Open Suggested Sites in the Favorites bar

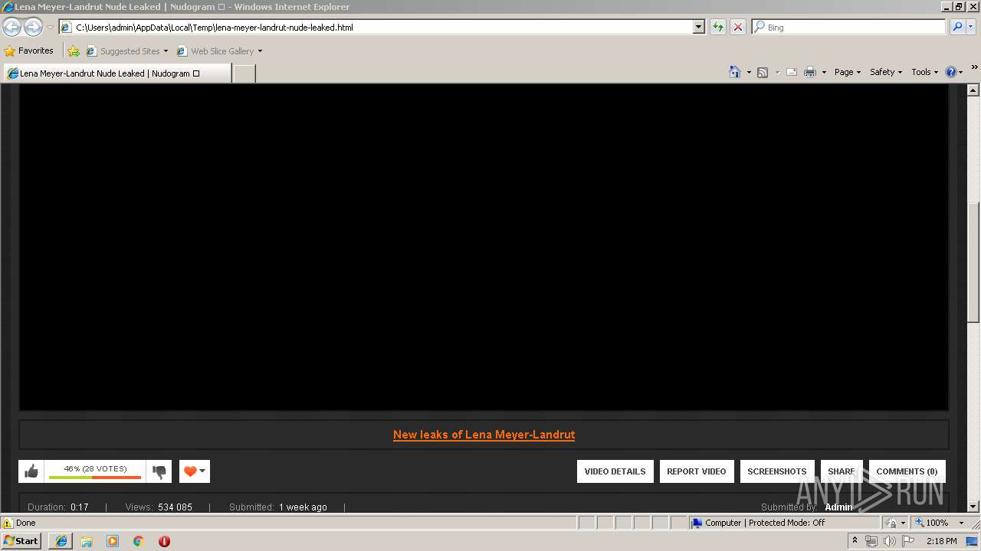pyautogui.click(x=123, y=51)
